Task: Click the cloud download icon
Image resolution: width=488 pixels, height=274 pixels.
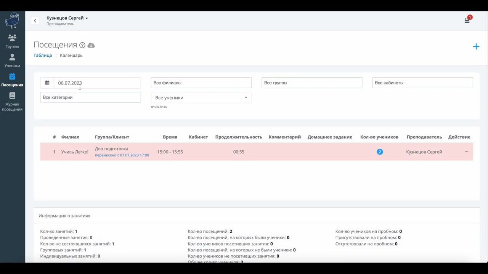Action: coord(91,45)
